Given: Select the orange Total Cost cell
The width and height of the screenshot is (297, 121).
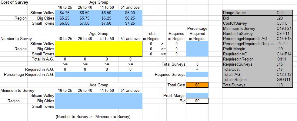Looking at the screenshot, I should 197,85.
